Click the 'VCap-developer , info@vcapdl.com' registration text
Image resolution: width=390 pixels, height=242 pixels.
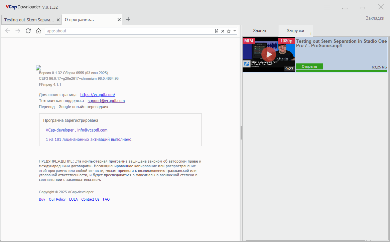(x=77, y=130)
